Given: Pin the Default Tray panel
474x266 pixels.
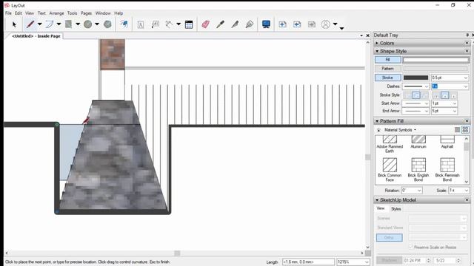Looking at the screenshot, I should (x=467, y=35).
